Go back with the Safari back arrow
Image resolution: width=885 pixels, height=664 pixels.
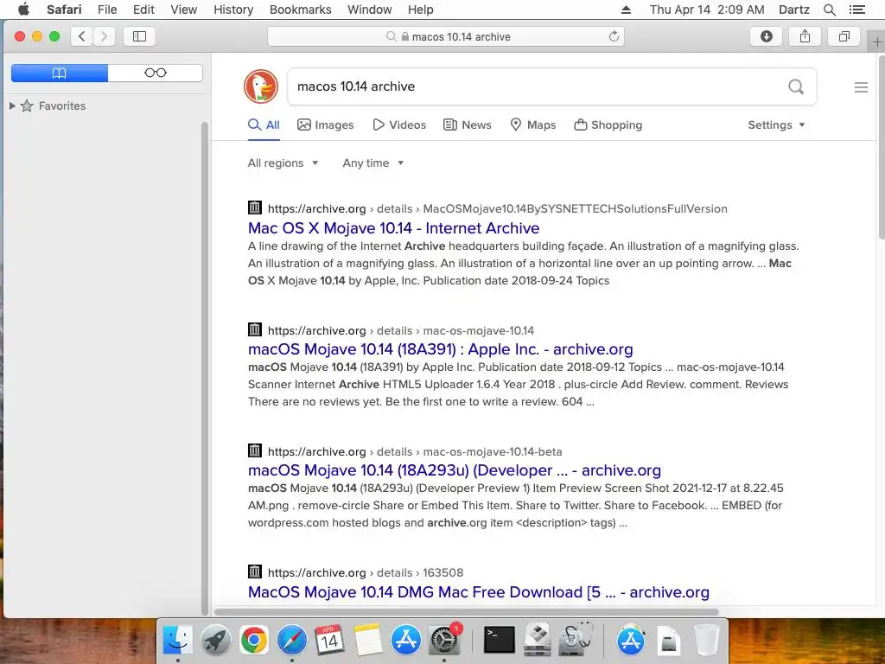(82, 36)
